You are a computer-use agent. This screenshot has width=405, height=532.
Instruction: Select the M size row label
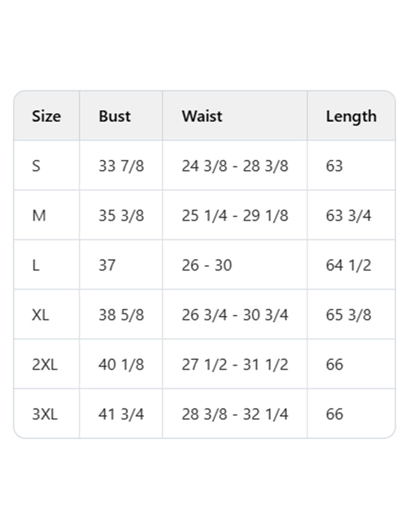39,215
